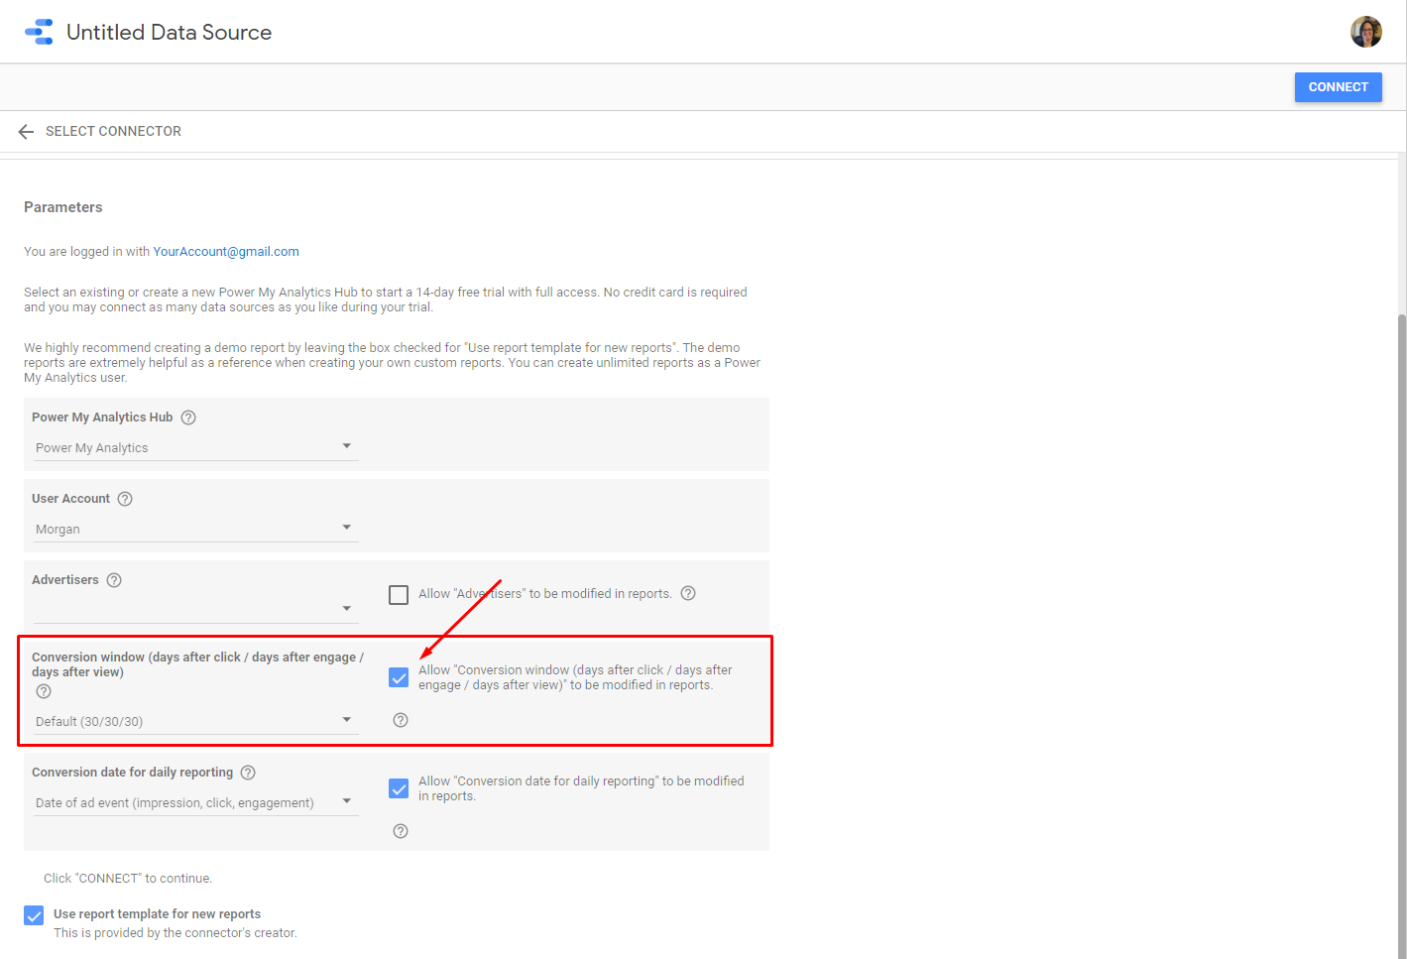Uncheck Use report template for new reports
The width and height of the screenshot is (1407, 959).
click(x=34, y=915)
